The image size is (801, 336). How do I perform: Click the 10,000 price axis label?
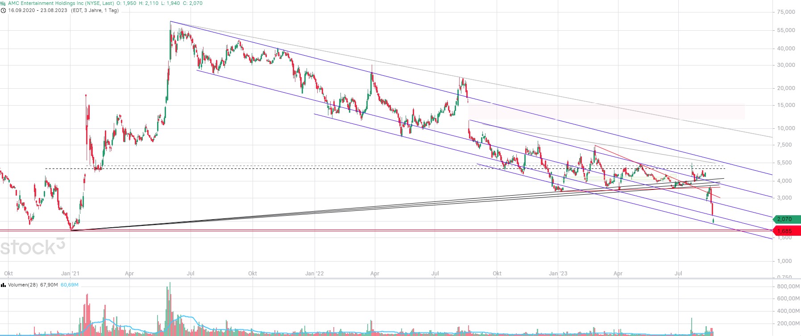786,128
